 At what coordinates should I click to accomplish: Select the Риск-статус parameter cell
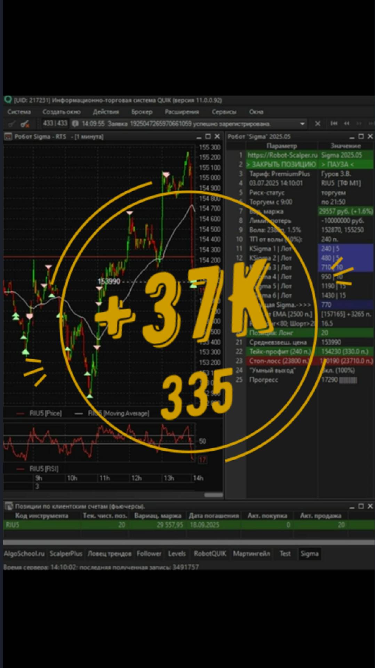[282, 192]
